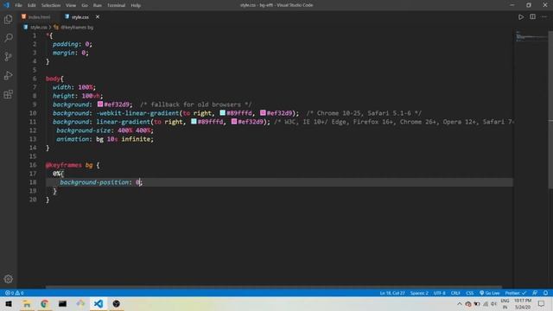Open the Help menu
Viewport: 553px width, 311px height.
click(x=136, y=5)
